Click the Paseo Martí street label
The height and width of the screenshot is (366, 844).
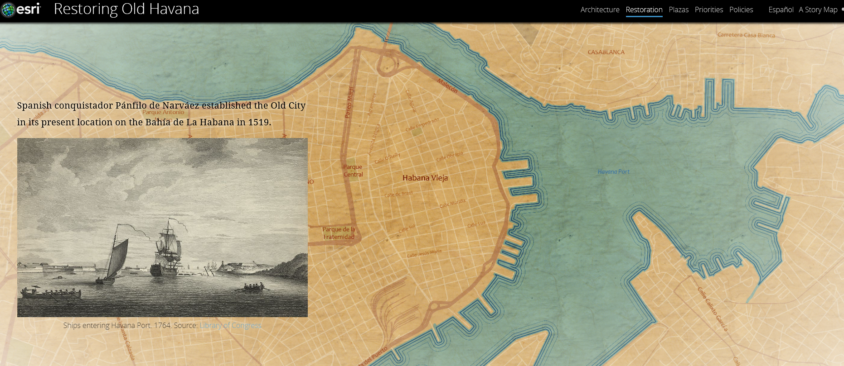click(x=349, y=103)
